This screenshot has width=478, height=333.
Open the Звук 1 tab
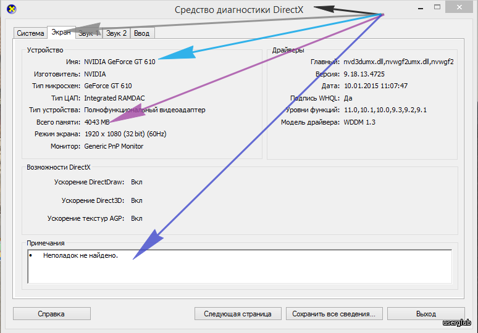(89, 33)
